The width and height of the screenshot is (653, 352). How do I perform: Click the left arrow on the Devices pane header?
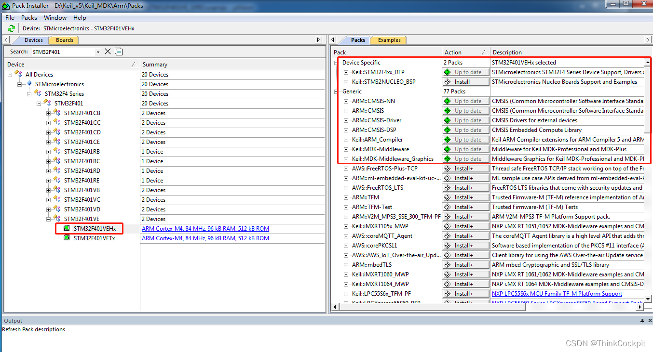[6, 40]
